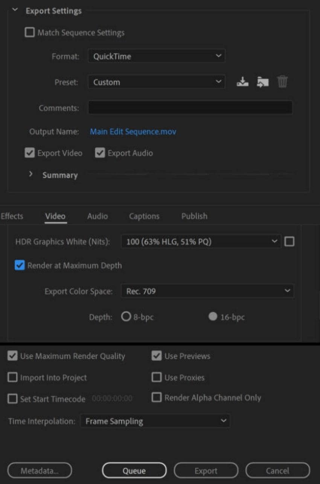Open the HDR Graphics White dropdown

tap(200, 241)
